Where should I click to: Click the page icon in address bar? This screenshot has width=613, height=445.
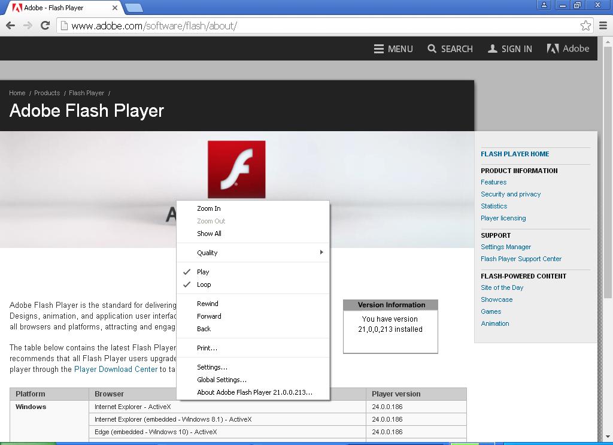pyautogui.click(x=63, y=26)
